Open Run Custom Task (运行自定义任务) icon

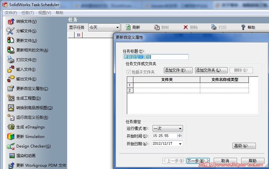[11, 117]
